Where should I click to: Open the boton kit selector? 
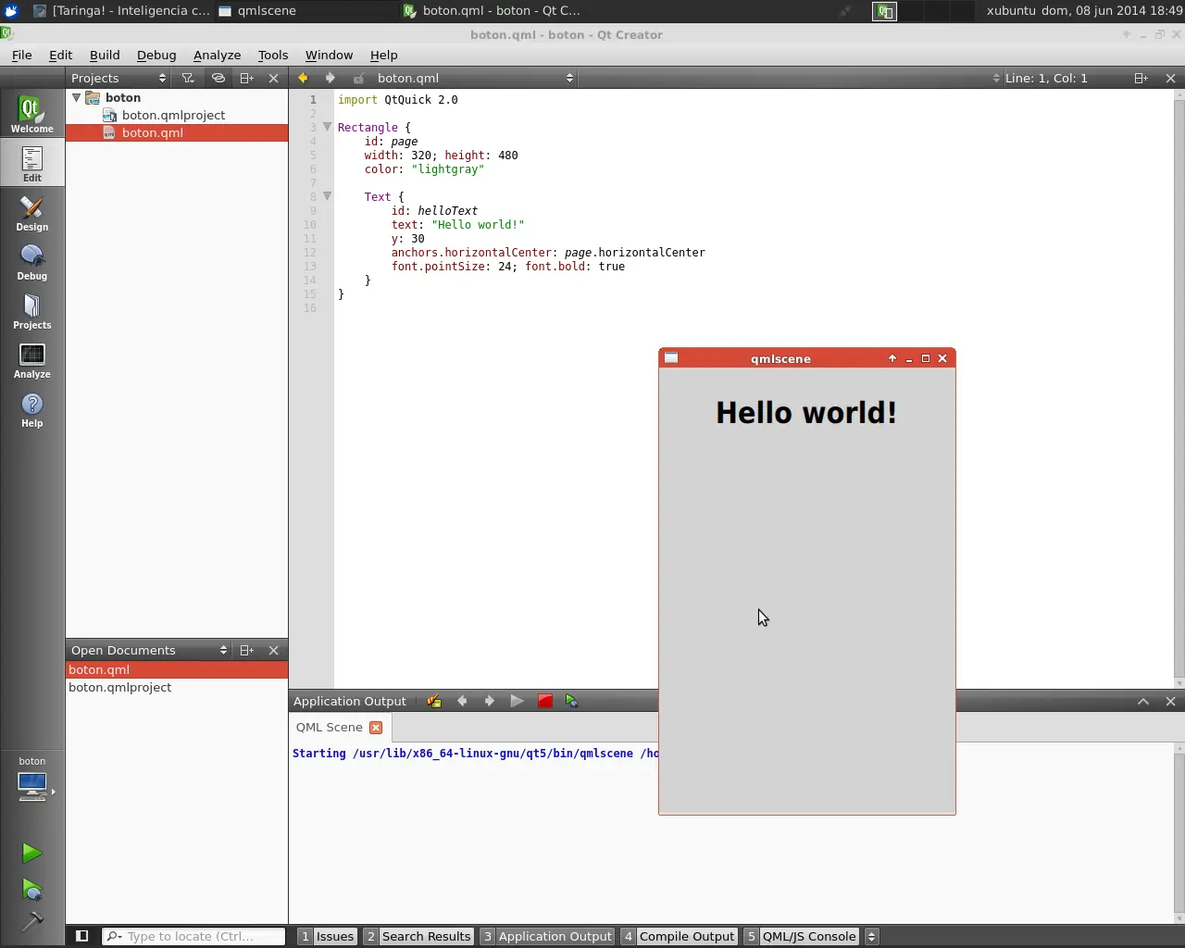click(x=32, y=779)
